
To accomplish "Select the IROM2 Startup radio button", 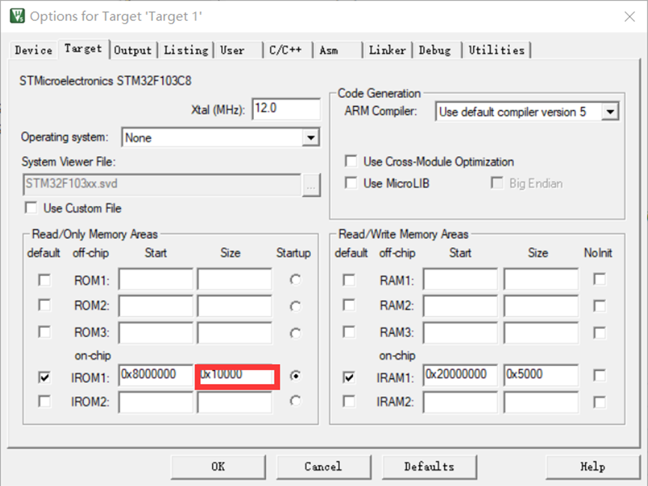I will (295, 401).
